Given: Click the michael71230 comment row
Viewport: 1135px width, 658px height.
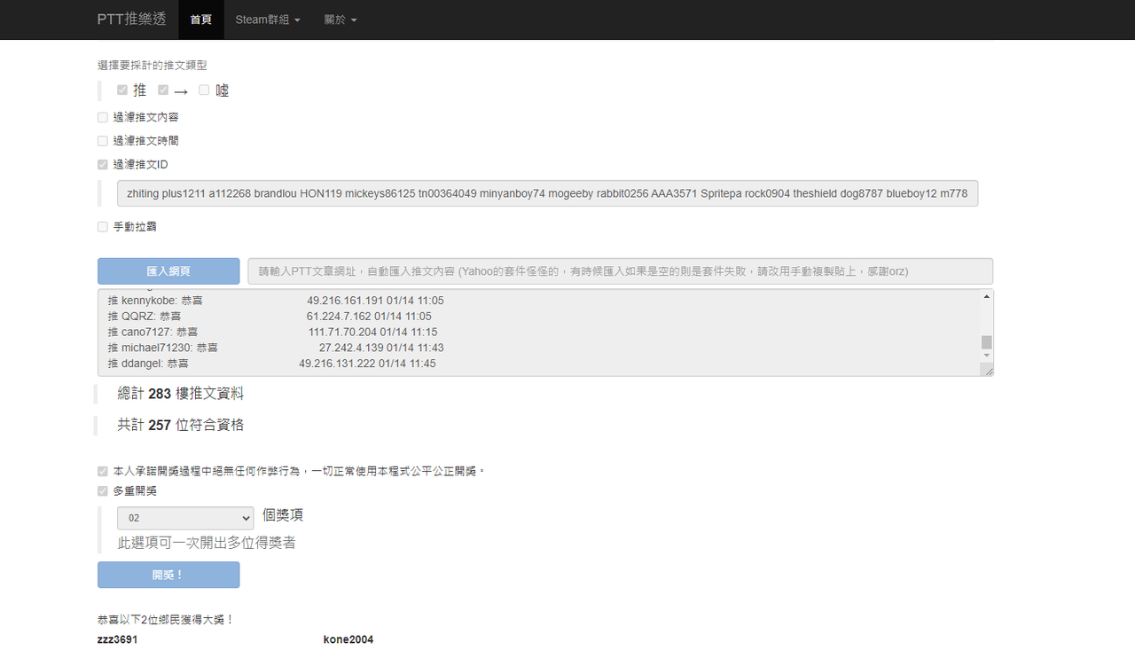Looking at the screenshot, I should pos(276,348).
